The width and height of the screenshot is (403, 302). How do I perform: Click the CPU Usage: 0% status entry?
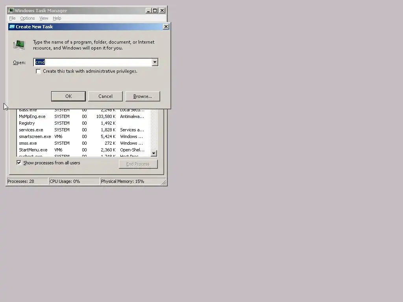click(74, 181)
